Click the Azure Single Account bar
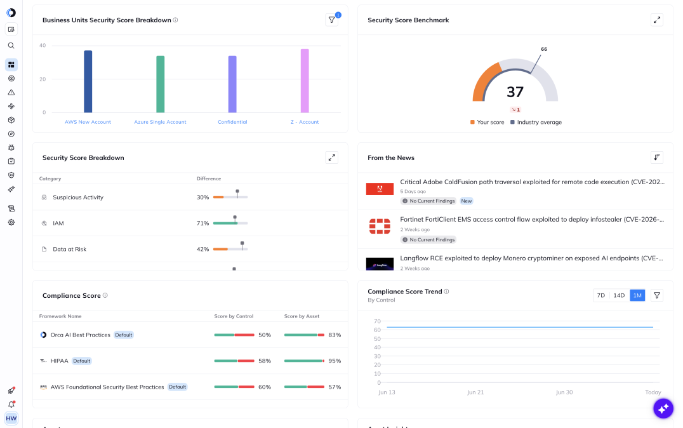The height and width of the screenshot is (428, 683). pyautogui.click(x=161, y=84)
